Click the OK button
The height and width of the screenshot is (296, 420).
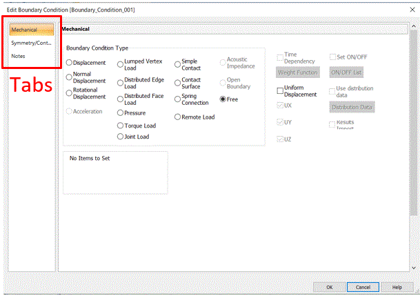coord(330,286)
